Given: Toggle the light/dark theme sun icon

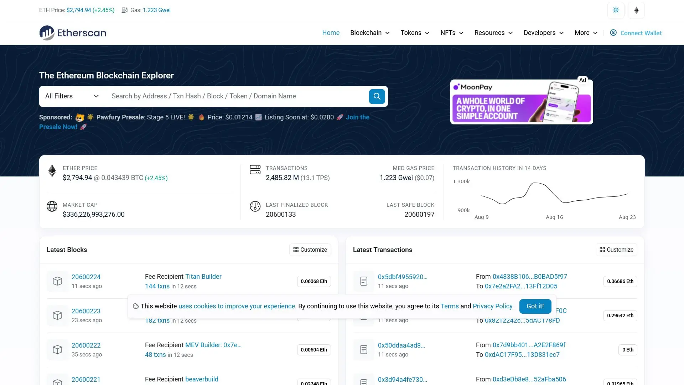Looking at the screenshot, I should point(616,10).
